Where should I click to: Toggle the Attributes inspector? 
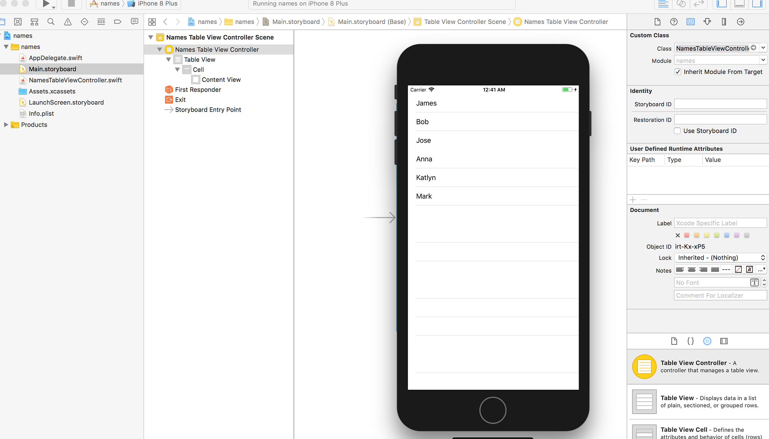click(x=707, y=22)
